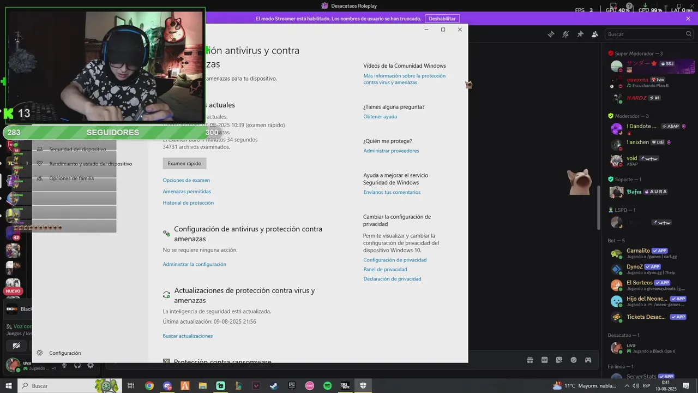The height and width of the screenshot is (393, 698).
Task: Open Epic Games Launcher from taskbar
Action: point(292,386)
